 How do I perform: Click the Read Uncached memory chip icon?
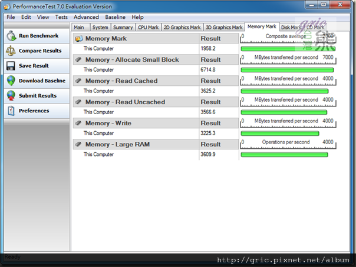tap(78, 102)
